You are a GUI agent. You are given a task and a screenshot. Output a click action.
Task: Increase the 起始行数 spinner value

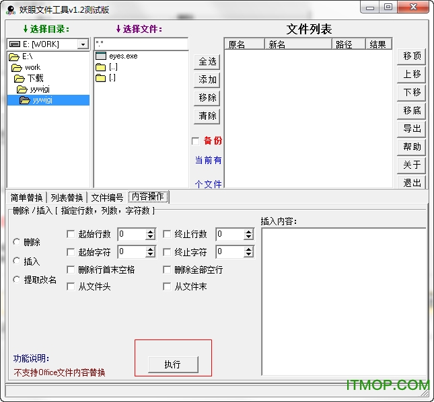[x=150, y=232]
